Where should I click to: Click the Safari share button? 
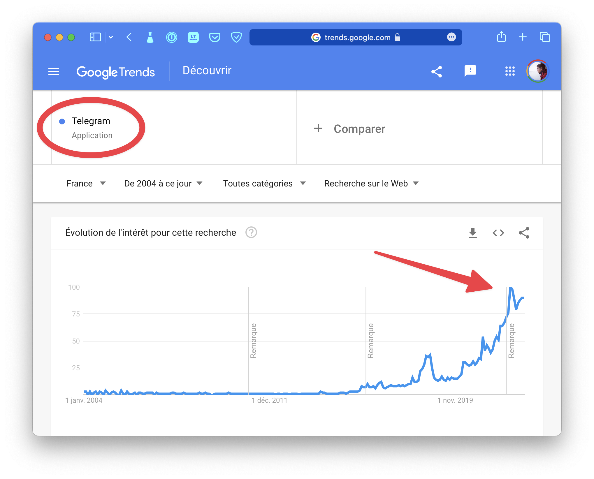pos(501,37)
